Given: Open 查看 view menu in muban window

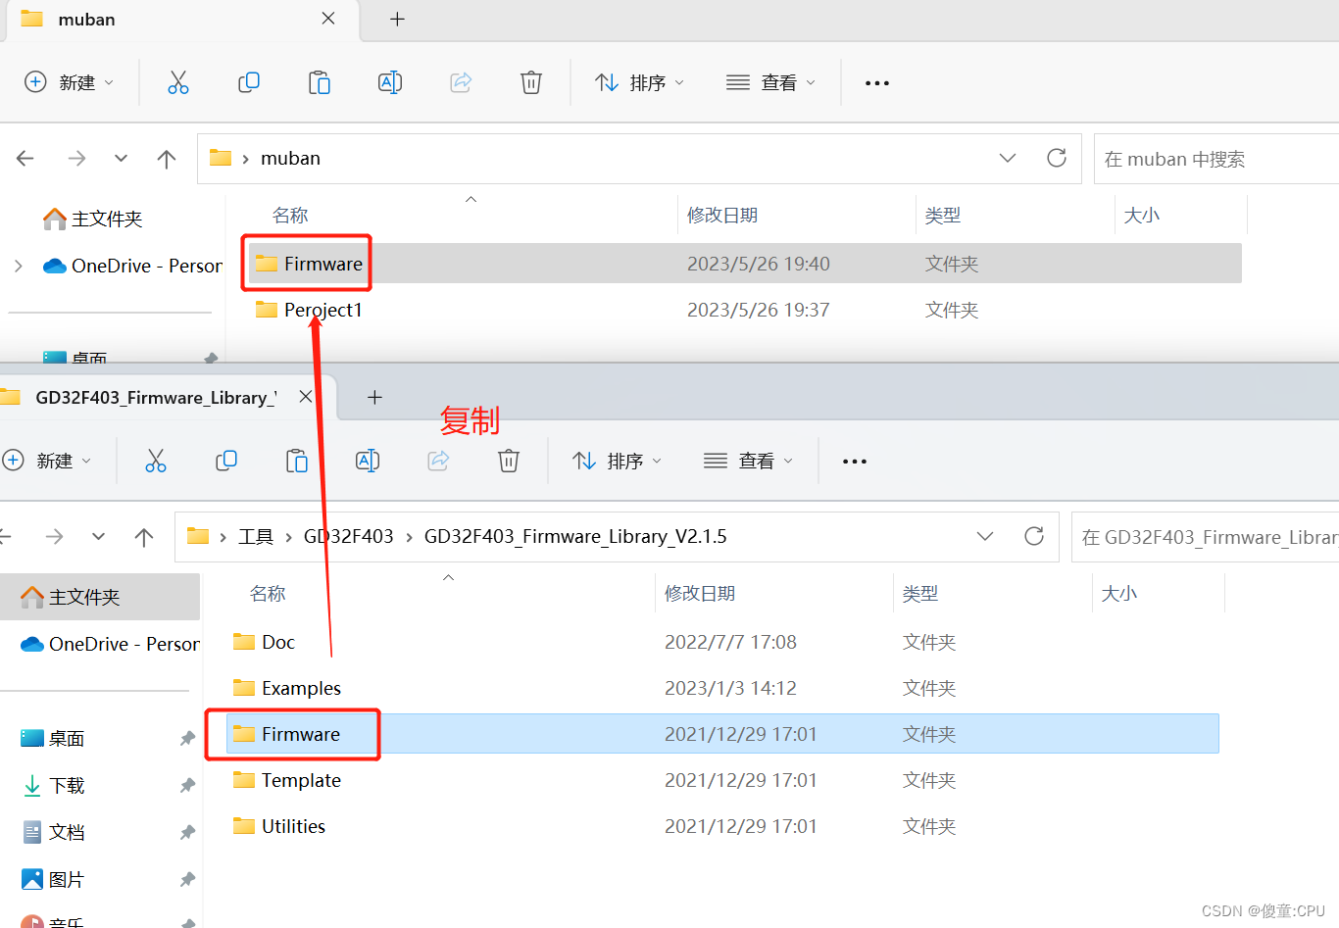Looking at the screenshot, I should (770, 82).
